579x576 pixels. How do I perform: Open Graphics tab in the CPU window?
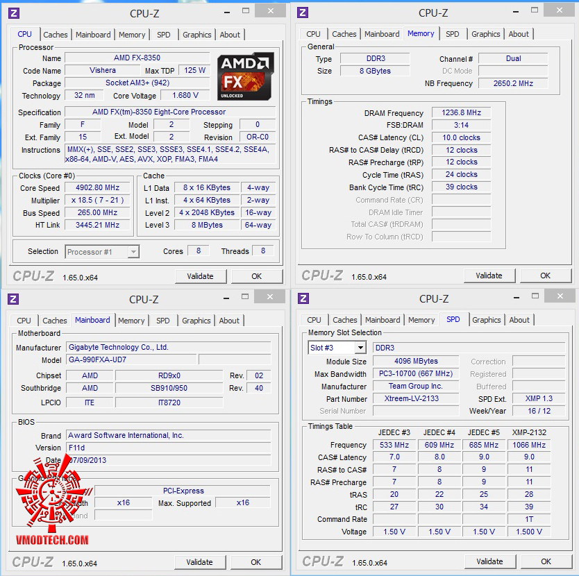196,35
